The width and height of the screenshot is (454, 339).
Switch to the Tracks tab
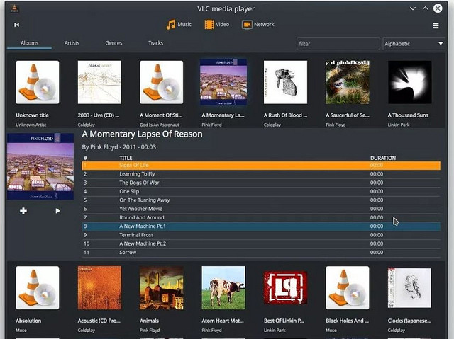click(x=156, y=43)
